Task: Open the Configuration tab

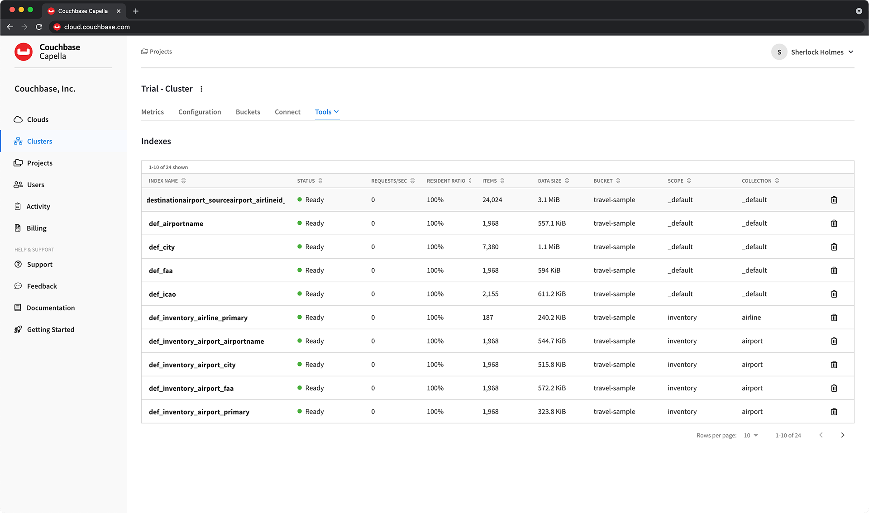Action: (x=200, y=112)
